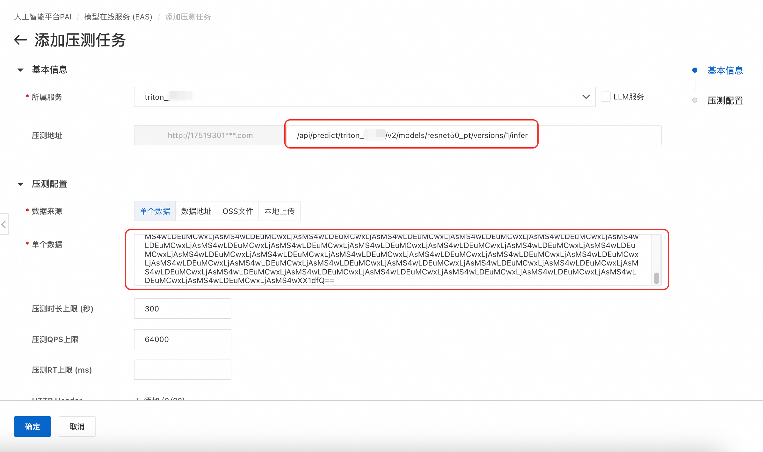Focus the 压测QPS上限 field showing 64000

click(182, 339)
